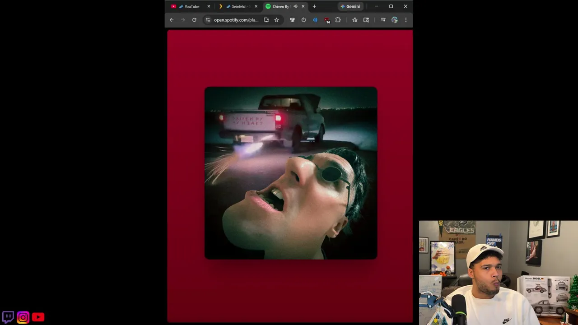Screen dimensions: 578x325
Task: Go forward to the next page
Action: point(183,20)
